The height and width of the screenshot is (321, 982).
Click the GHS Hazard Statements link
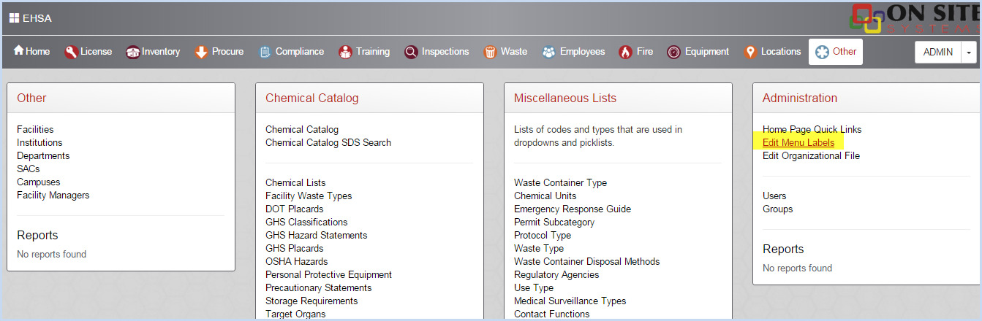(x=317, y=236)
